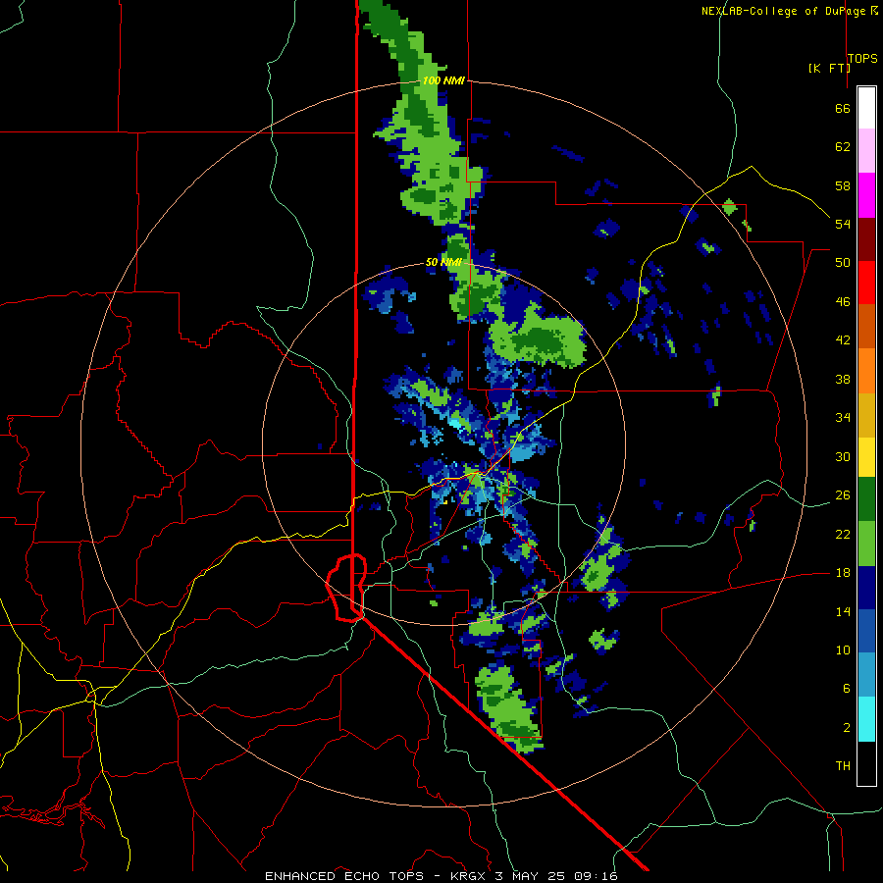Screen dimensions: 883x883
Task: Click the light blue 6 kft legend swatch
Action: pyautogui.click(x=866, y=675)
